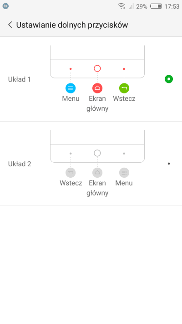Tap the gray Wstecz icon in Układ 2
This screenshot has width=182, height=324.
(x=71, y=173)
